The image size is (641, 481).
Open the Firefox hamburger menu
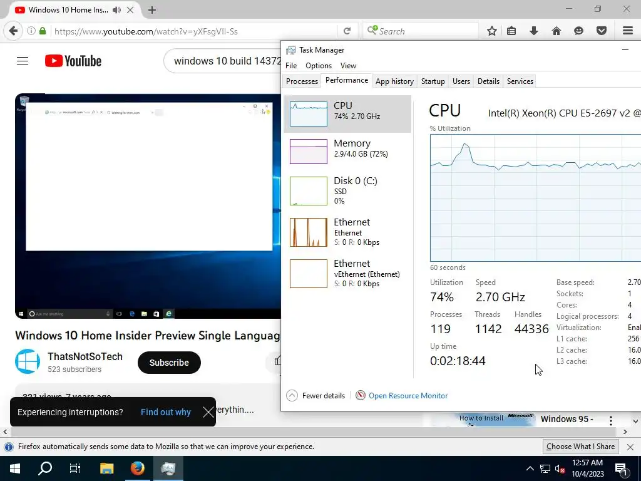[x=628, y=31]
